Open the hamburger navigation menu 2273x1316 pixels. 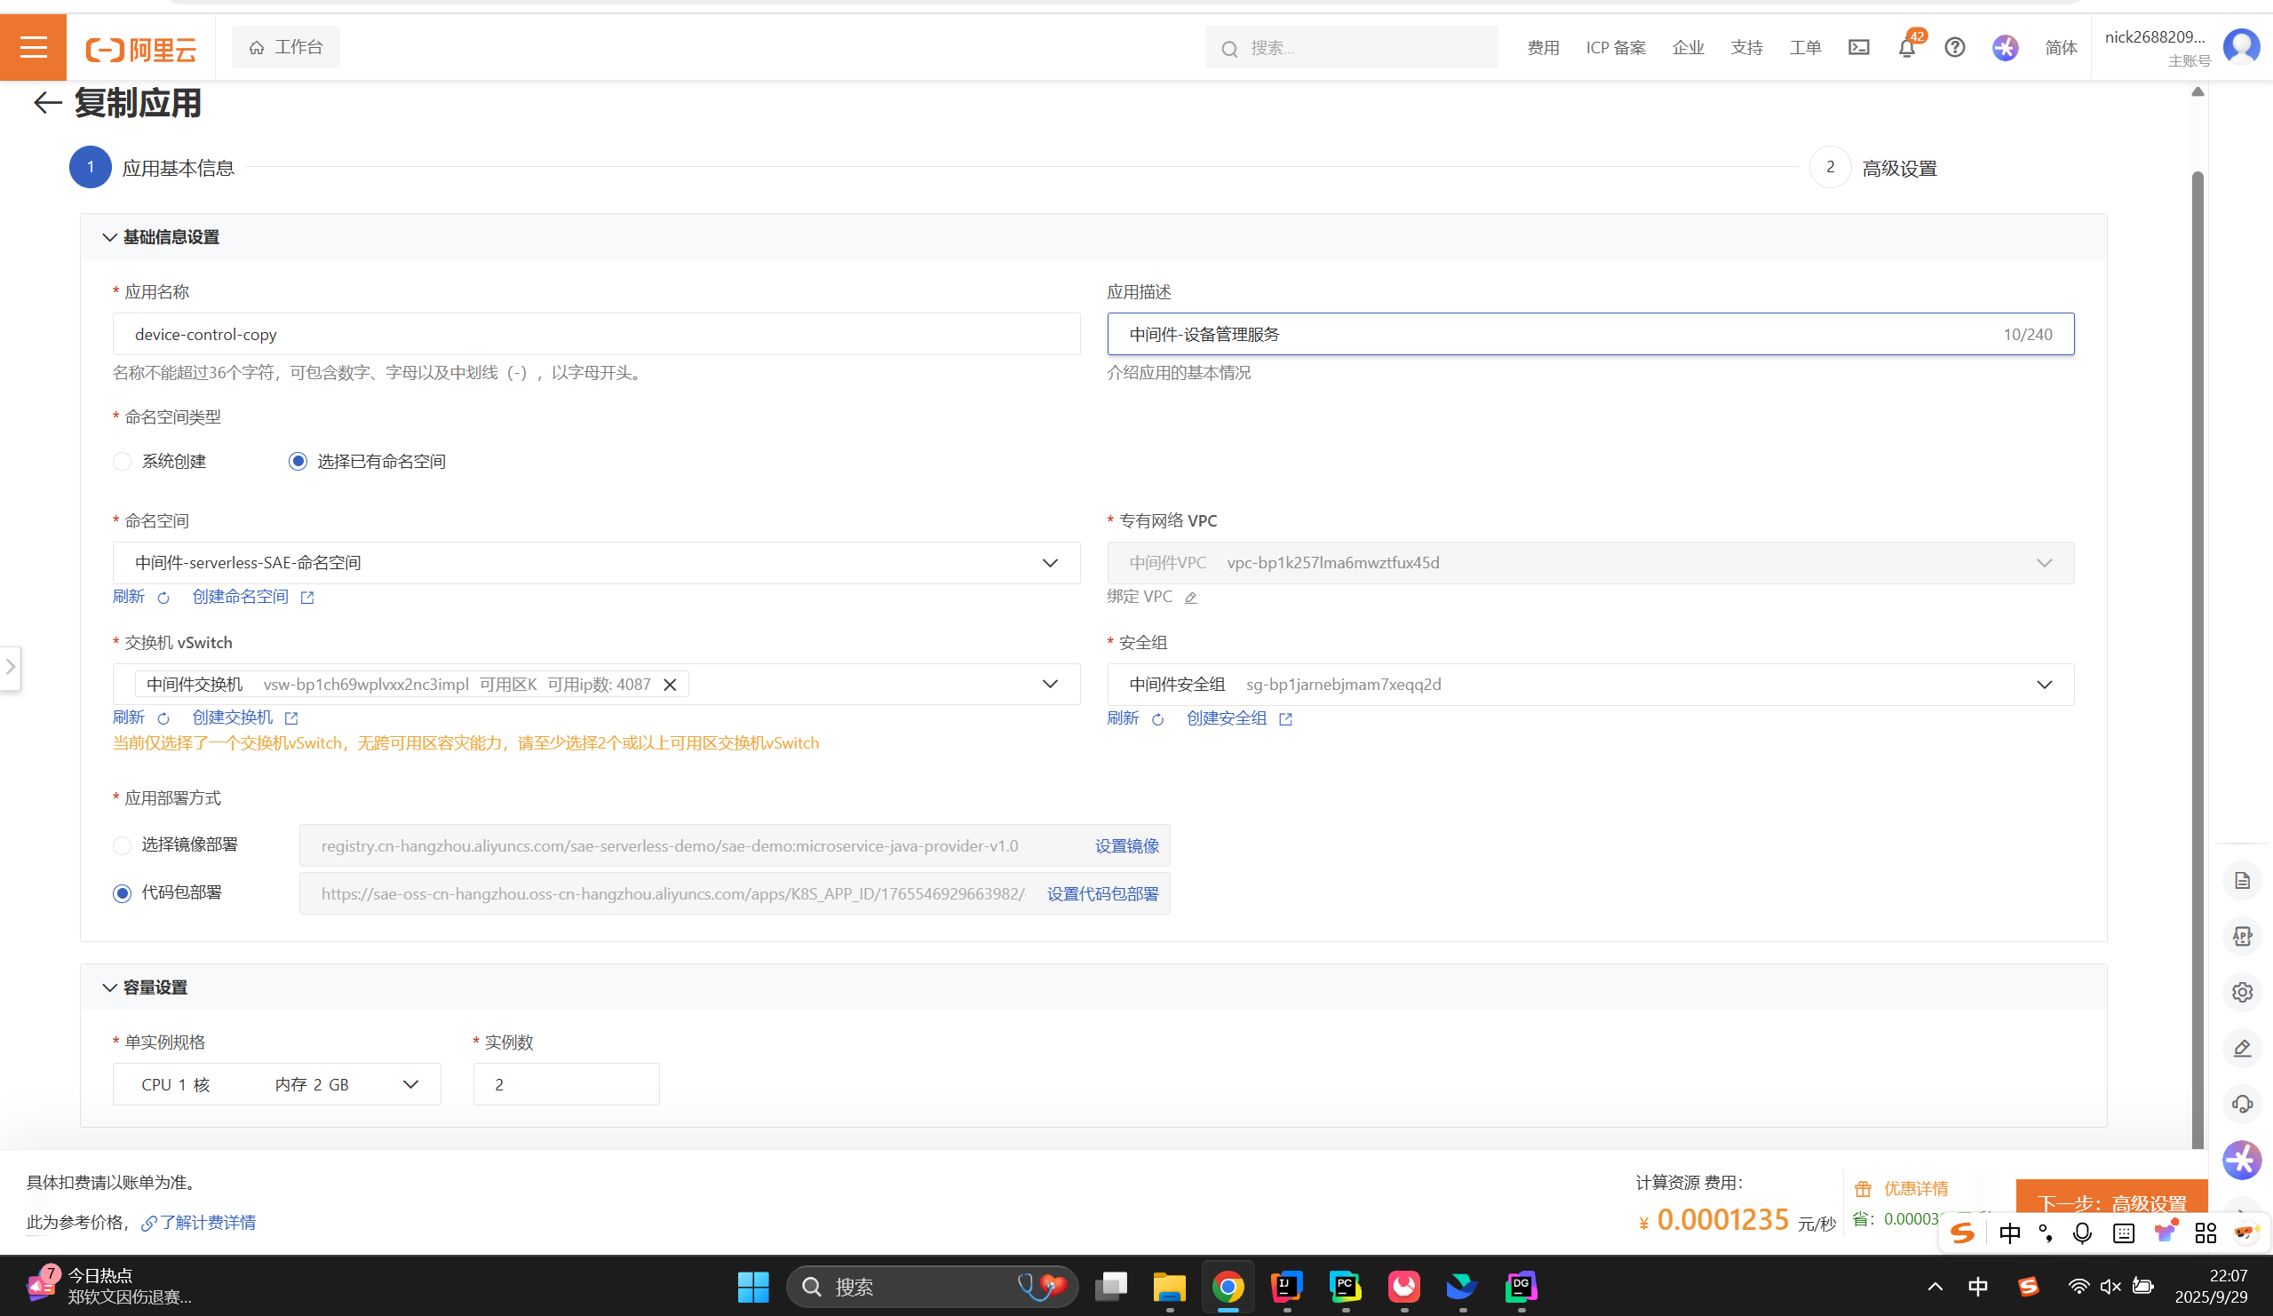click(34, 47)
